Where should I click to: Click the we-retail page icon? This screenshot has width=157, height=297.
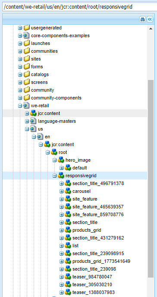26,105
